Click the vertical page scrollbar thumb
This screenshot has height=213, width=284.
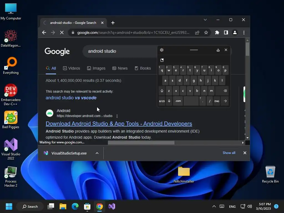[x=248, y=49]
